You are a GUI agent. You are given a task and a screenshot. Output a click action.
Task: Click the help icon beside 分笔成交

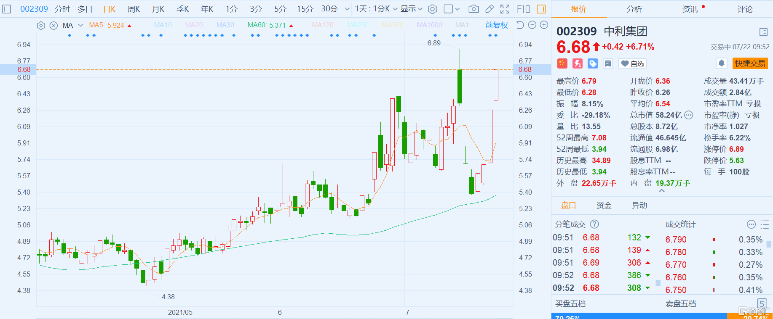coord(594,224)
